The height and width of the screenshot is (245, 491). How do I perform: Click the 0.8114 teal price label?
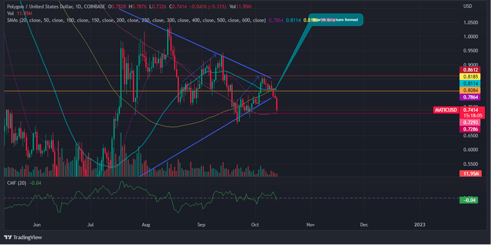(x=469, y=84)
